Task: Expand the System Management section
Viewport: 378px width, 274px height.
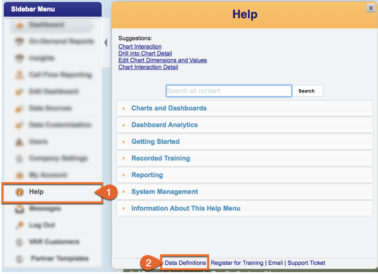Action: (x=164, y=192)
